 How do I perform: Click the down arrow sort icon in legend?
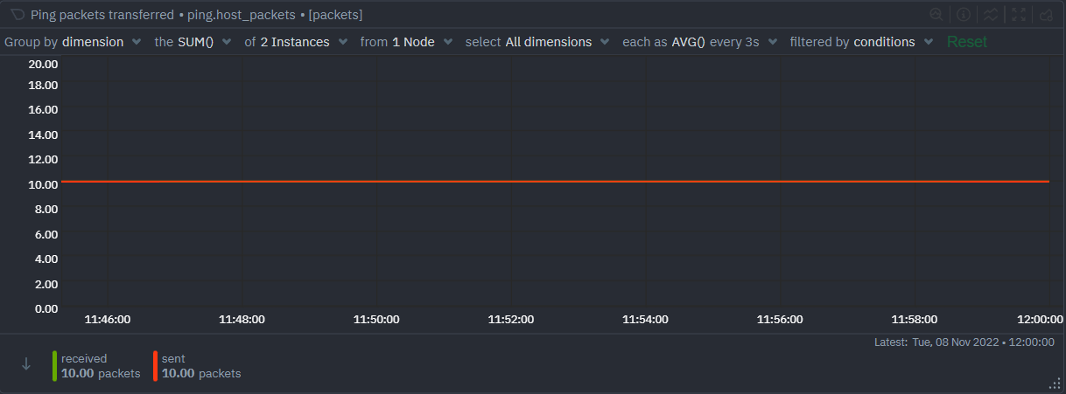(x=26, y=364)
